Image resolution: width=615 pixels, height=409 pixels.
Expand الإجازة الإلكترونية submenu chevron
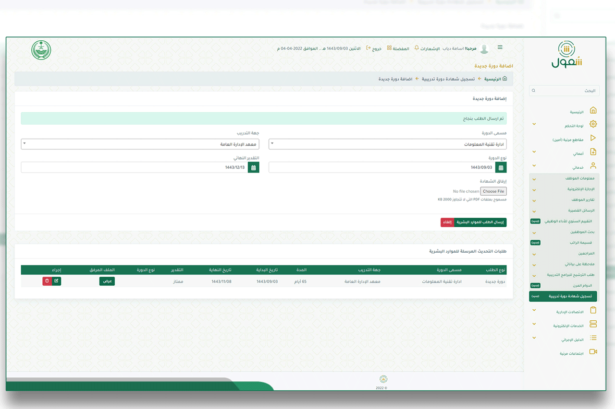[x=534, y=190]
